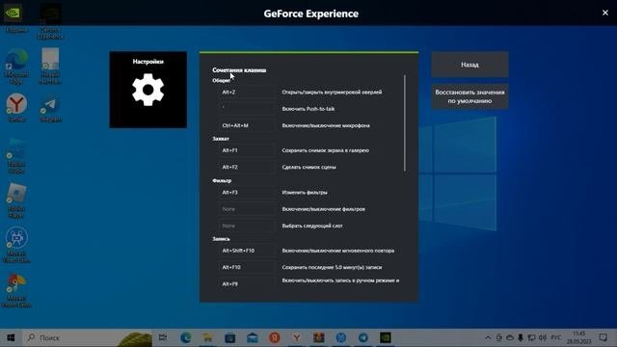
Task: Close the GeForce Experience overlay
Action: point(605,13)
